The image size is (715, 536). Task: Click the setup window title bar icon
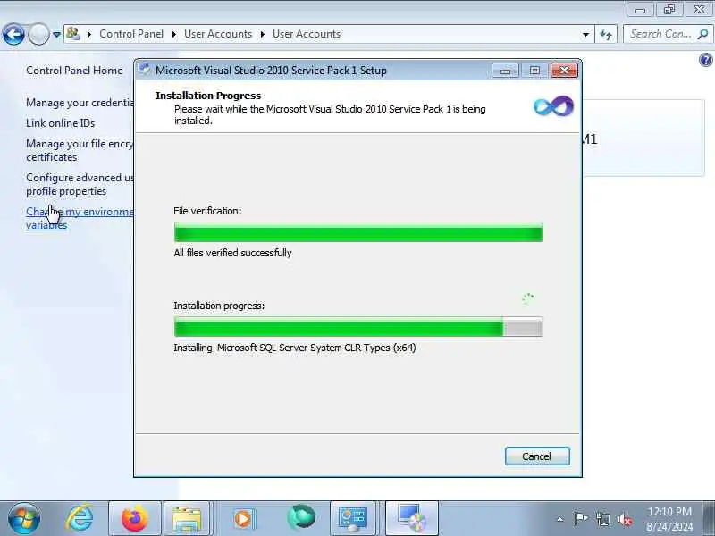145,70
